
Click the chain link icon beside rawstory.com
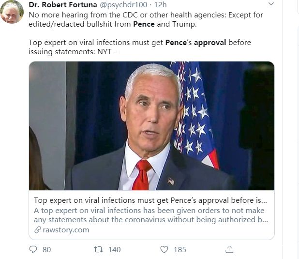coord(37,230)
